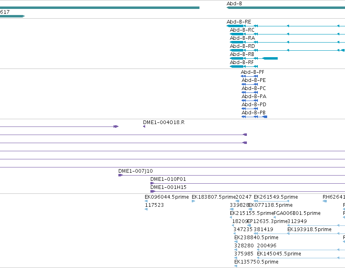The width and height of the screenshot is (345, 268).
Task: Select the 328280 EST label
Action: point(244,246)
